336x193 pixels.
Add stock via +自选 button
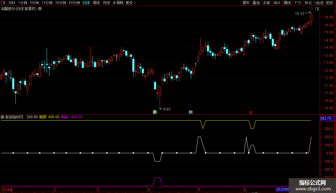(319, 3)
